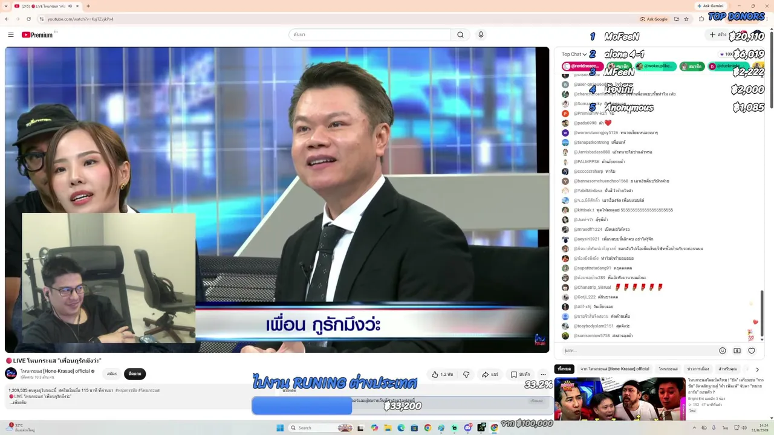Click the browser address bar URL
The image size is (774, 435).
80,19
